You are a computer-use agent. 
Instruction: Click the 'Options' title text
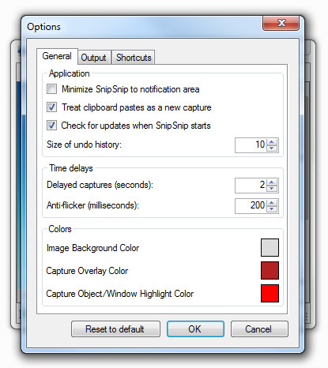(43, 27)
